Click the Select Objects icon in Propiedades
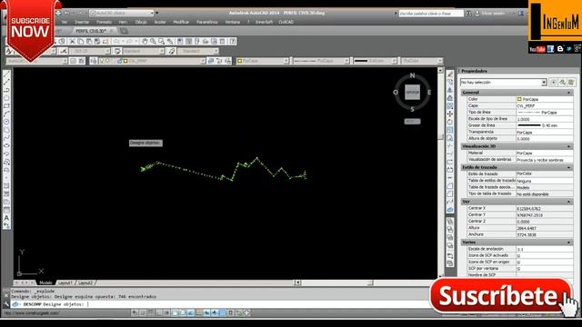This screenshot has height=327, width=582. (563, 83)
